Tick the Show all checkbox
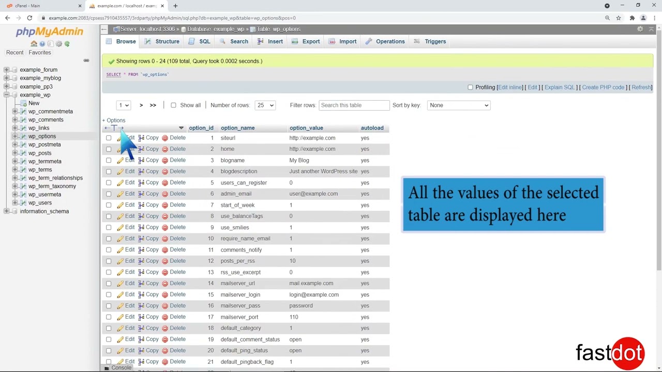The width and height of the screenshot is (662, 372). [x=173, y=105]
